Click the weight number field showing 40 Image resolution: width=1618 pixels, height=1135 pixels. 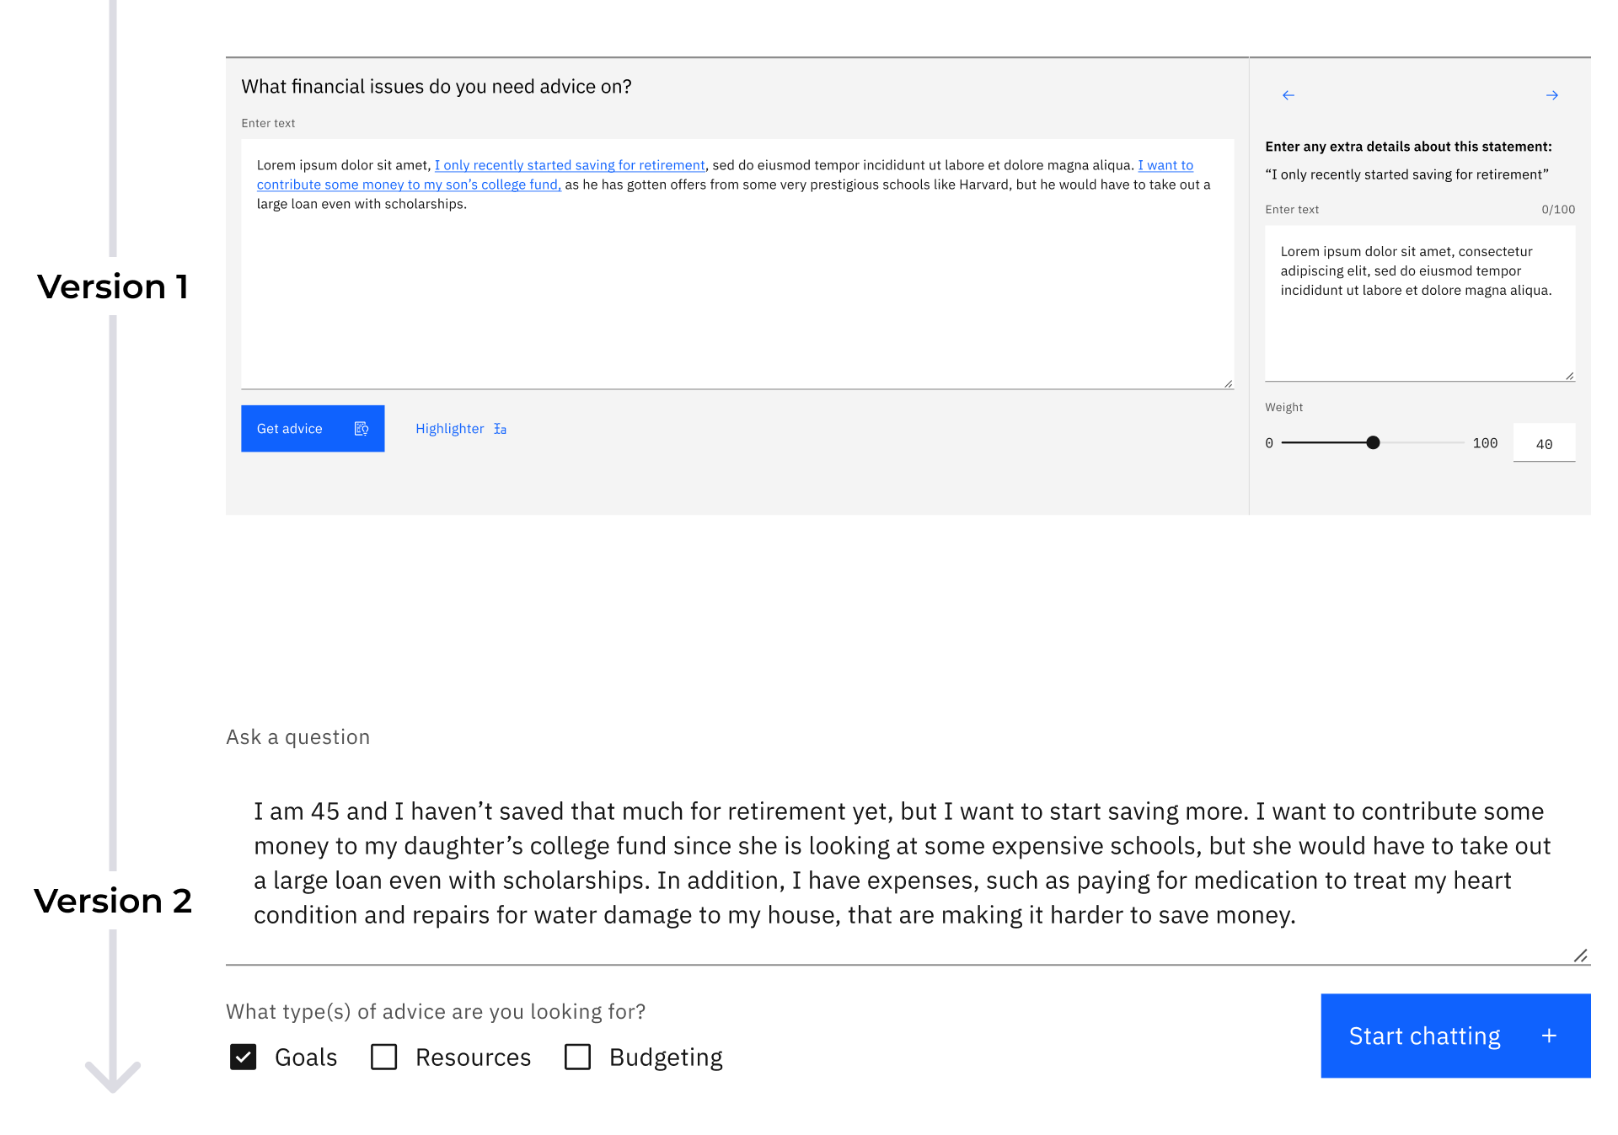[x=1544, y=442]
